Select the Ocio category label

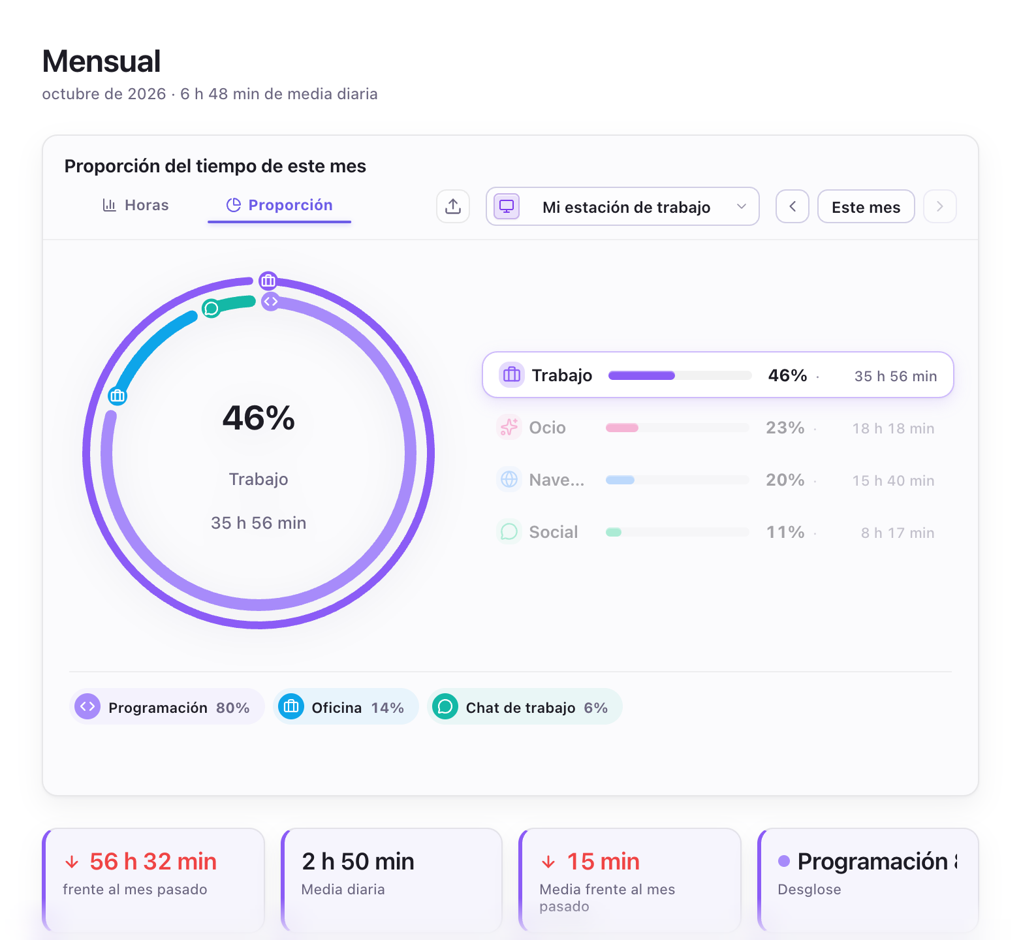pos(547,428)
